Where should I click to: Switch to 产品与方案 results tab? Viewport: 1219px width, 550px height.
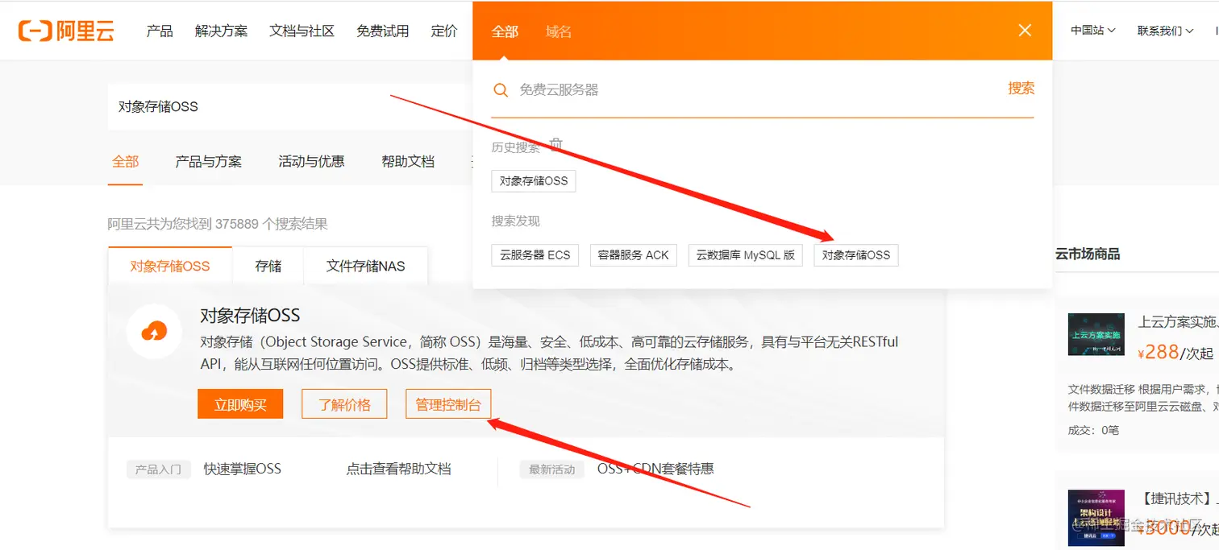click(208, 162)
